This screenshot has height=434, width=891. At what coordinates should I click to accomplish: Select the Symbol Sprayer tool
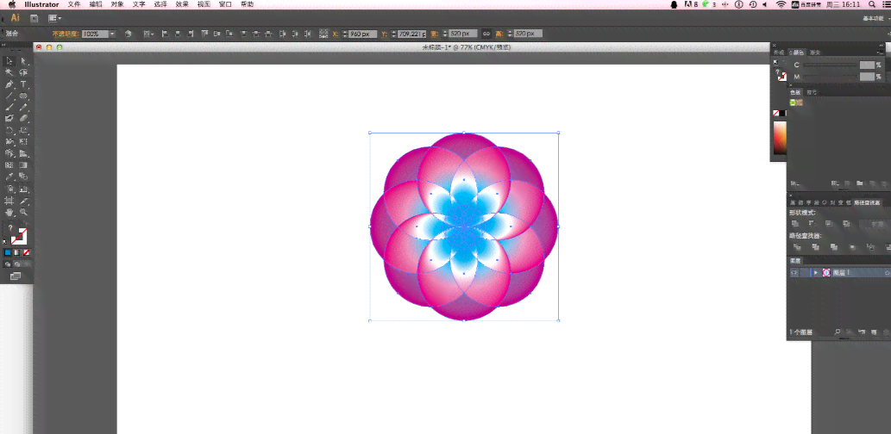click(9, 189)
